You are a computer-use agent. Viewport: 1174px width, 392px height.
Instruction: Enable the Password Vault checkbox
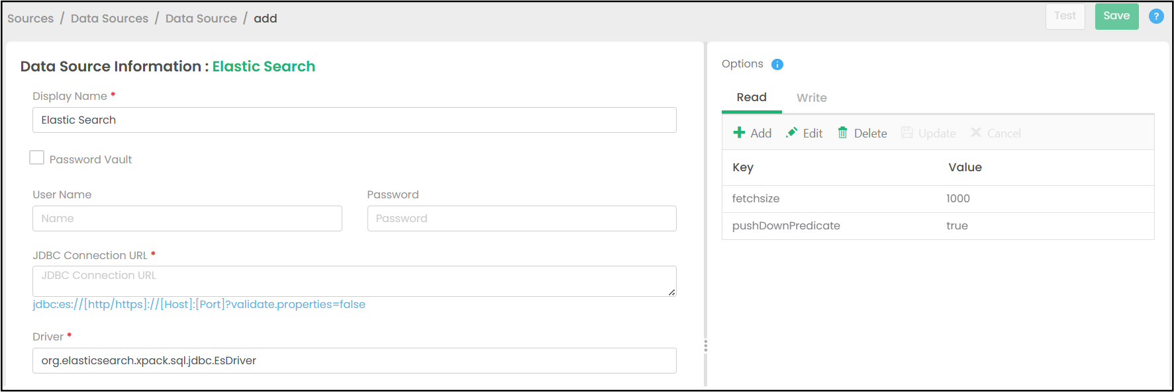click(x=37, y=157)
